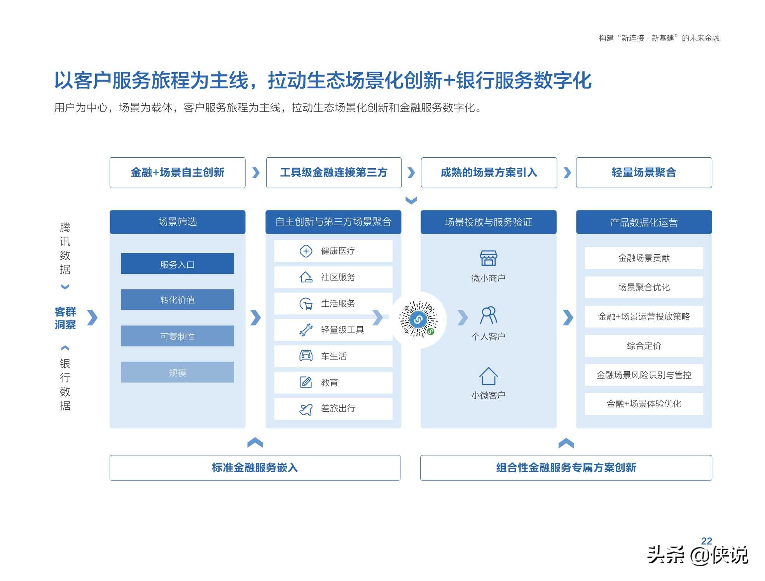Click the 金融+场景运营投放策略 item
The width and height of the screenshot is (765, 581).
pyautogui.click(x=644, y=317)
